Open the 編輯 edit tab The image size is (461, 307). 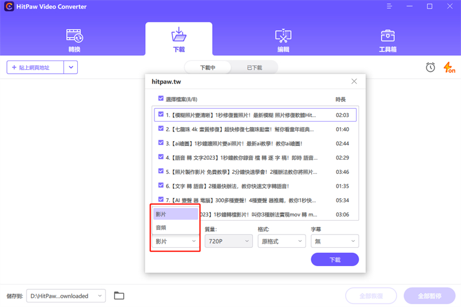(x=283, y=40)
